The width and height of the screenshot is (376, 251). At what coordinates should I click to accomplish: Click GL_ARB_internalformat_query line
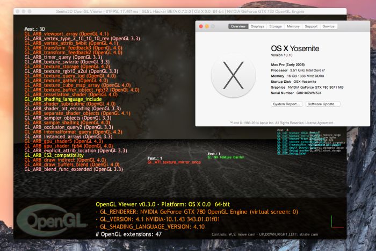[74, 132]
